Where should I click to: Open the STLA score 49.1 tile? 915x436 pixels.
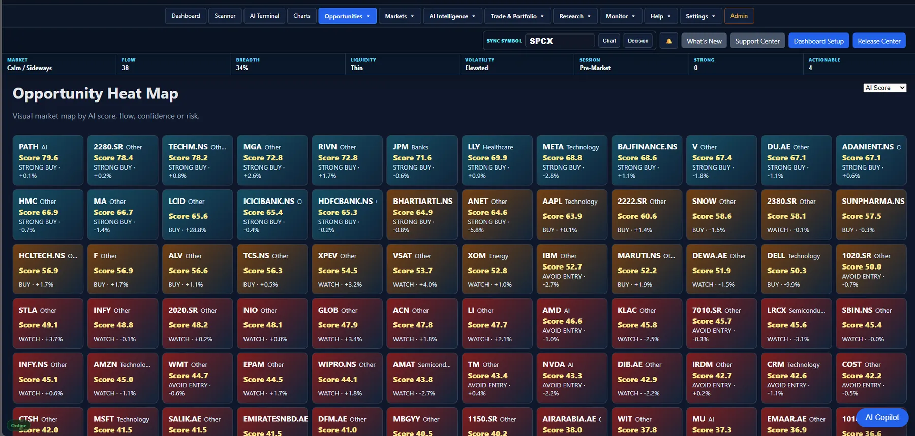click(x=48, y=323)
